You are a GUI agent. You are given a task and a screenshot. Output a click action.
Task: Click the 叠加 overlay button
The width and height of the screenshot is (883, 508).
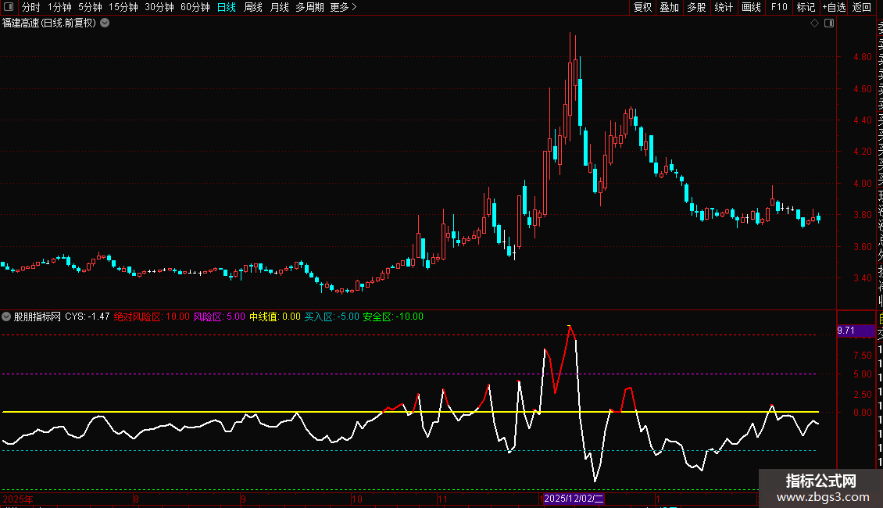pos(670,7)
